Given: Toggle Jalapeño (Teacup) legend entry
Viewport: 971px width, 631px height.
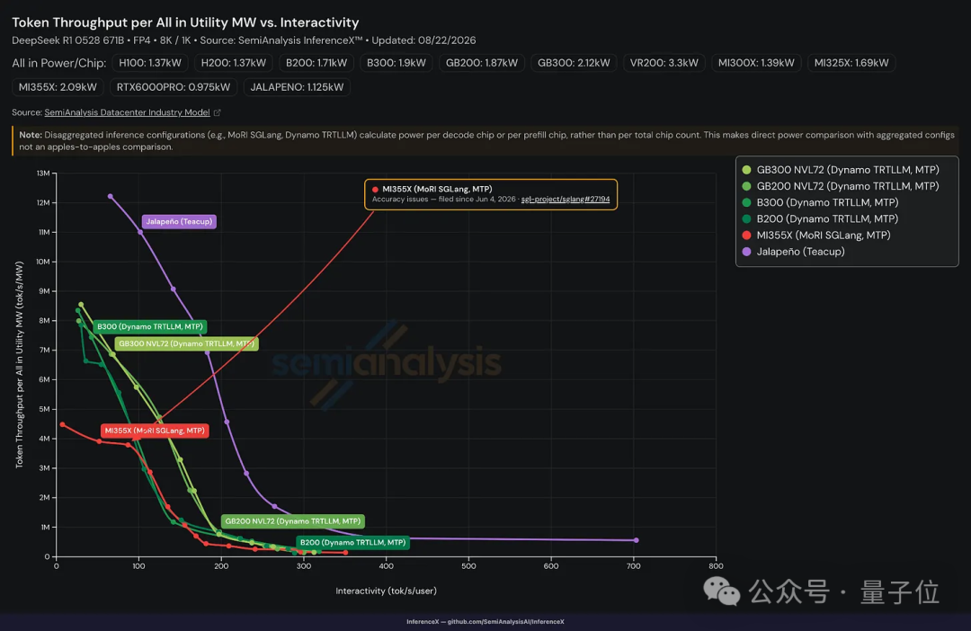Looking at the screenshot, I should pyautogui.click(x=793, y=252).
